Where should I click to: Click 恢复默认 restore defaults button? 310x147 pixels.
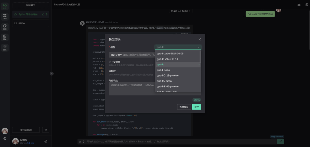point(184,107)
